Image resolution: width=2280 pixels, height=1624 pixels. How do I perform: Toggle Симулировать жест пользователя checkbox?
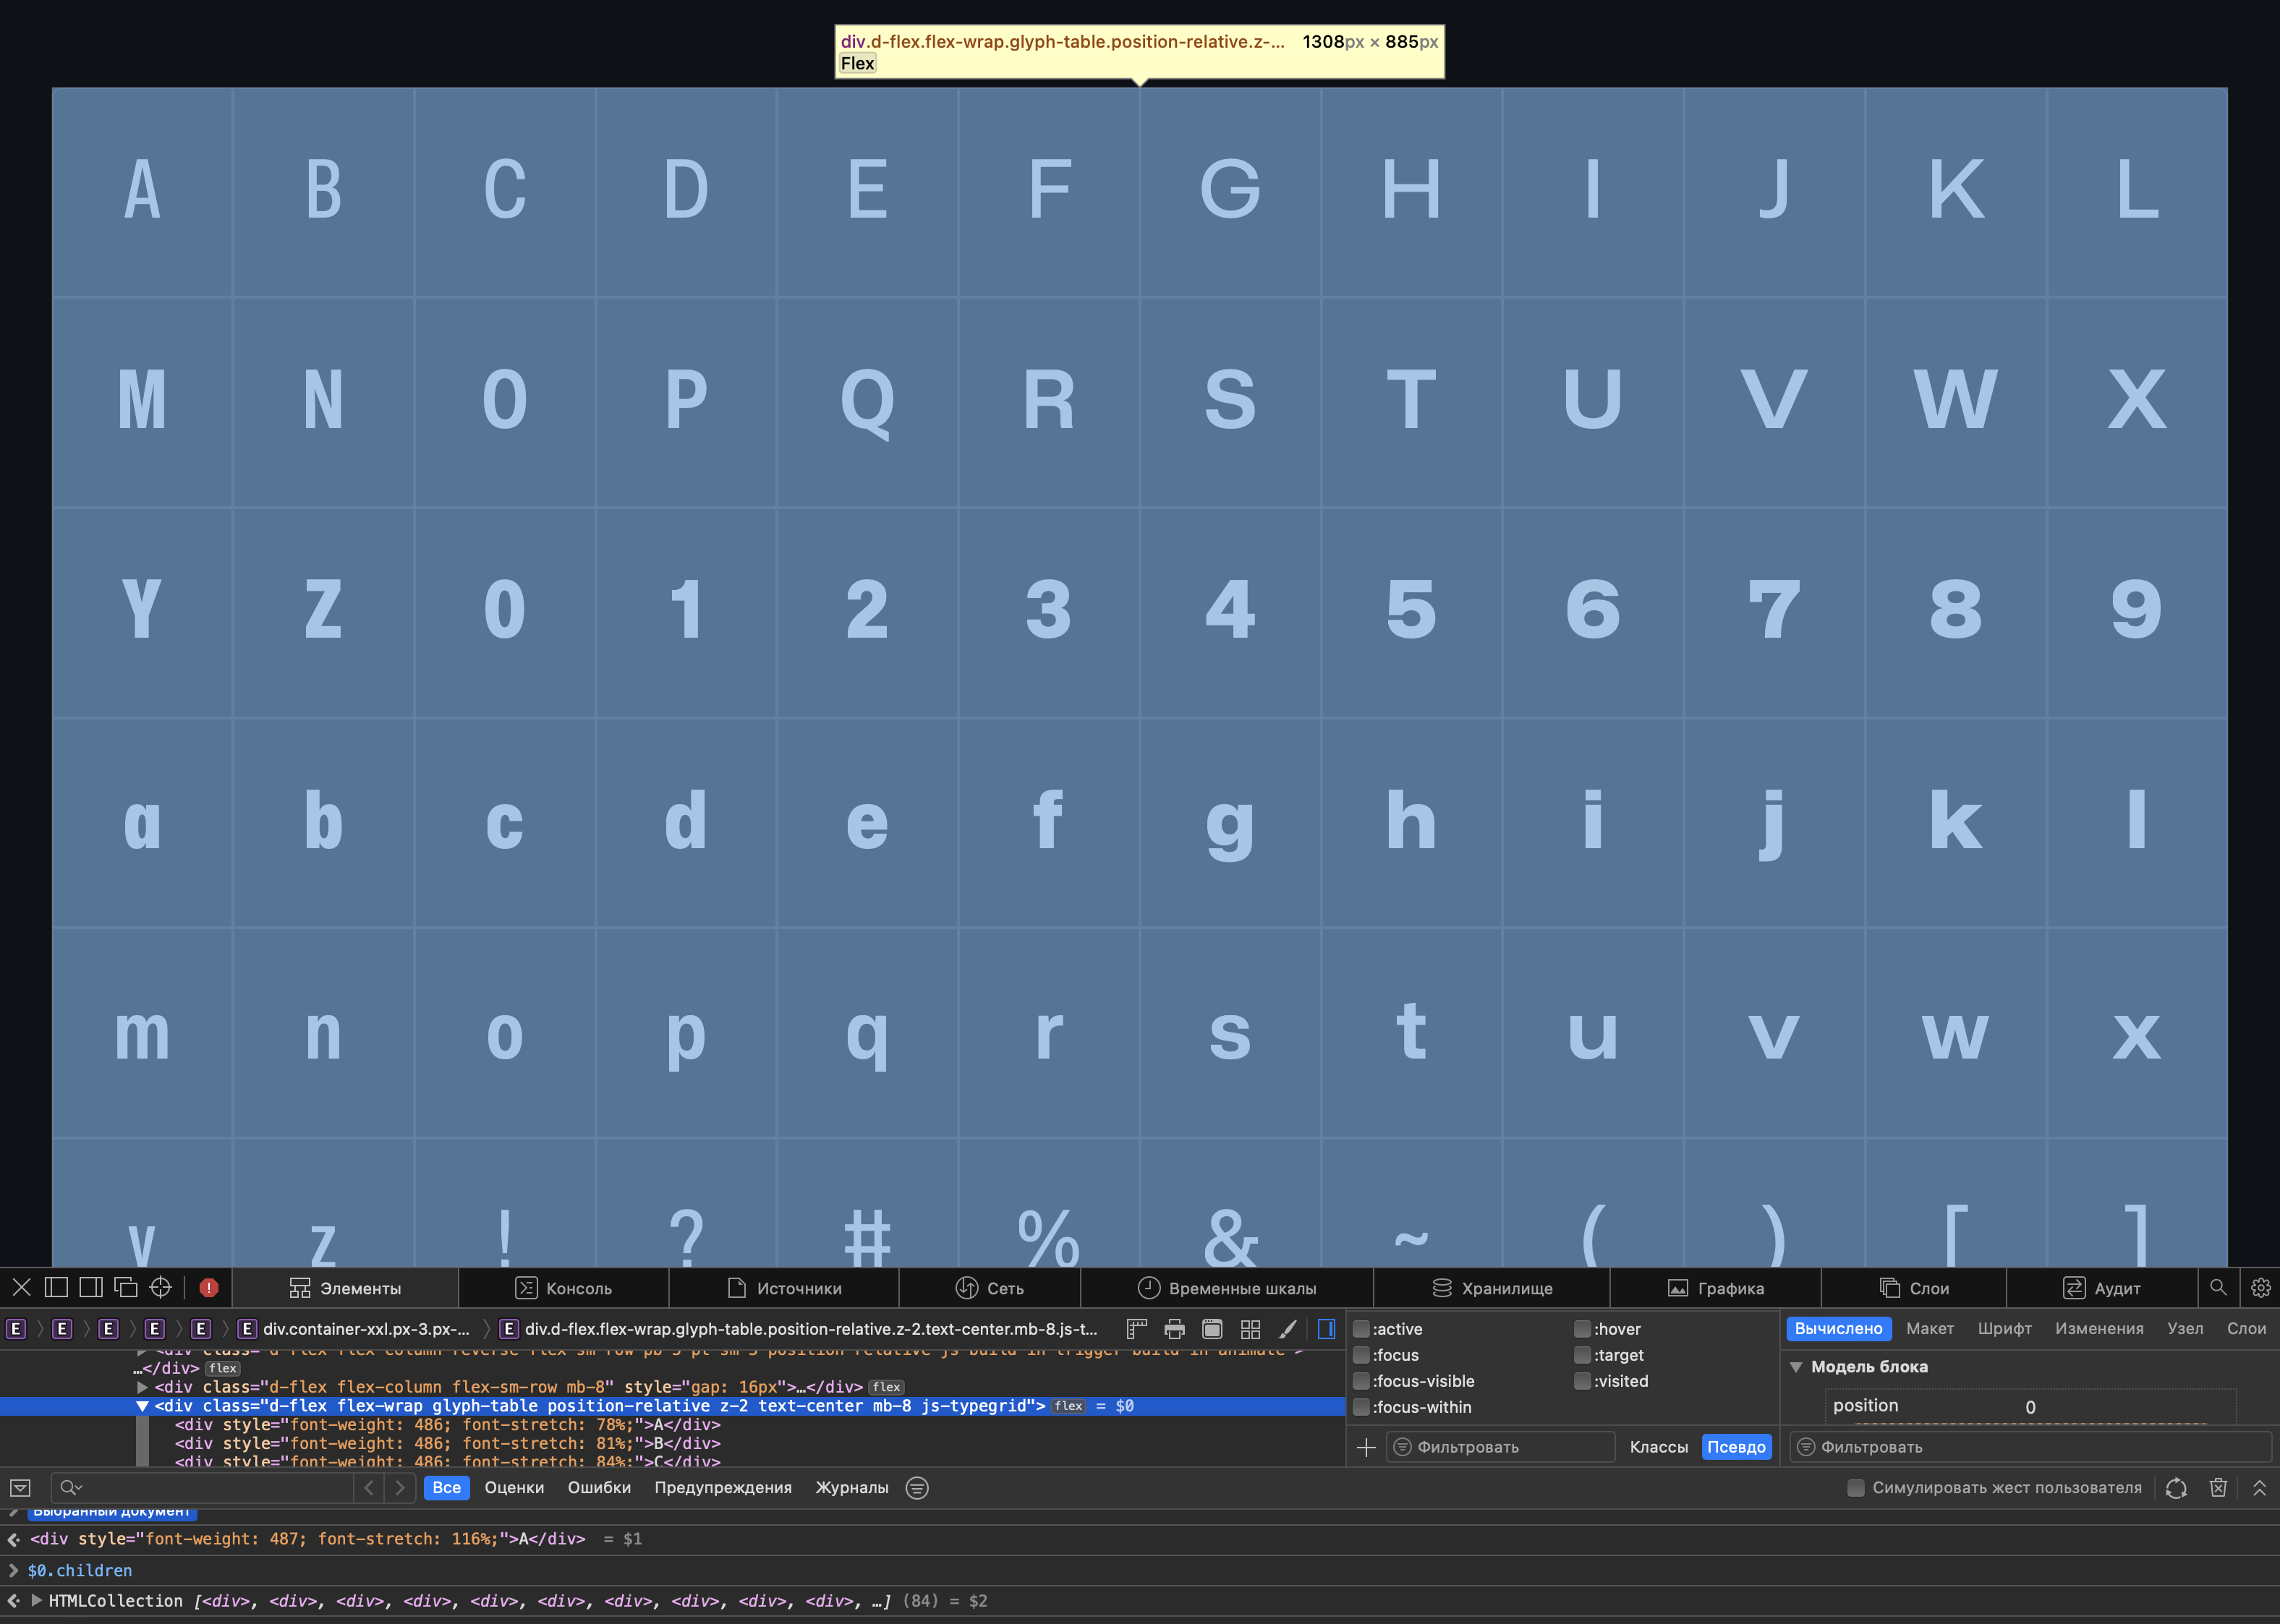(1856, 1488)
